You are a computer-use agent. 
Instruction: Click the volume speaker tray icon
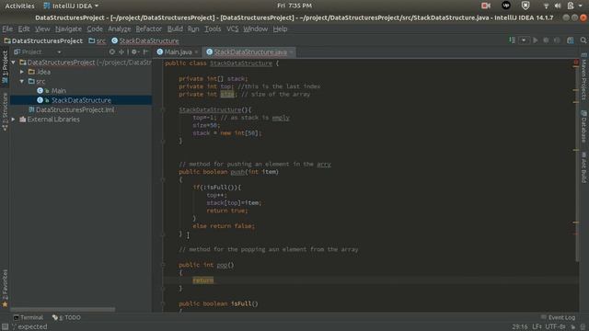[558, 6]
